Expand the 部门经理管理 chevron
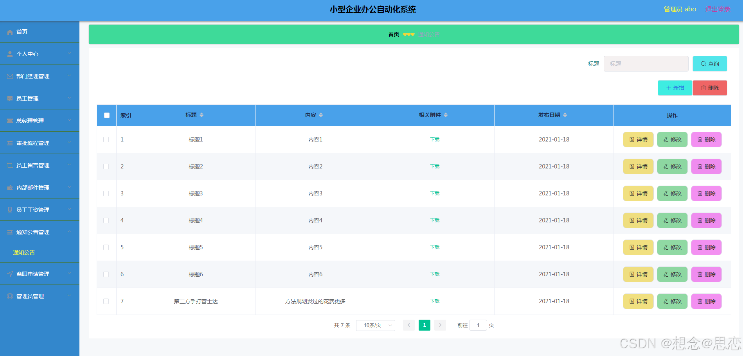 coord(69,76)
